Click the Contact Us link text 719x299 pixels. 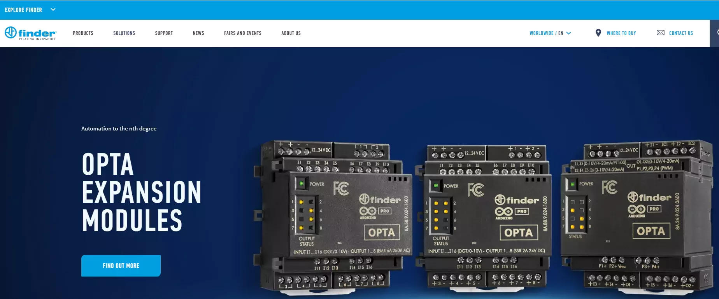[681, 33]
